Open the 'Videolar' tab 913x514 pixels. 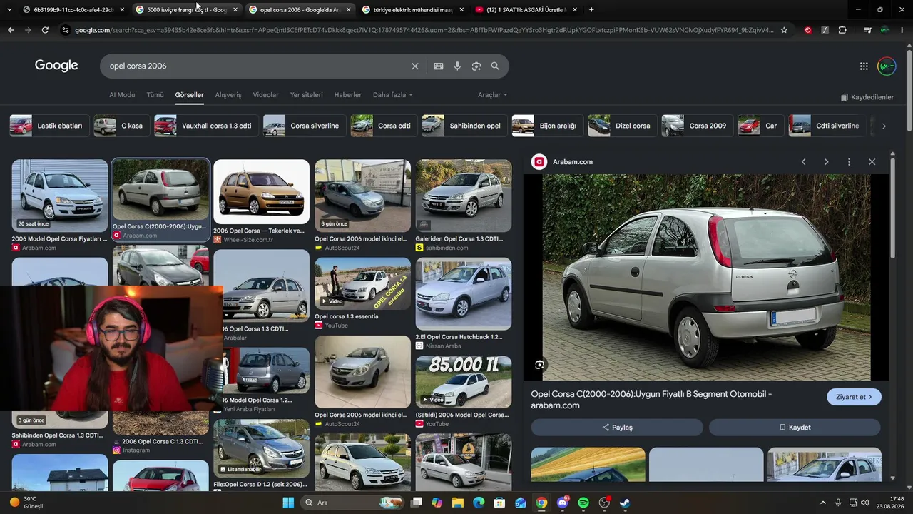[266, 95]
